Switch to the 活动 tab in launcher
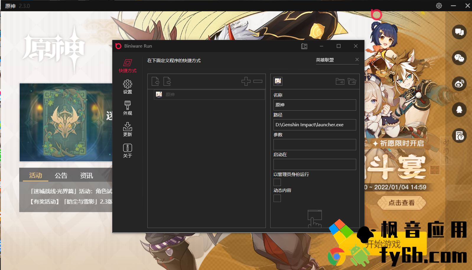 coord(35,175)
